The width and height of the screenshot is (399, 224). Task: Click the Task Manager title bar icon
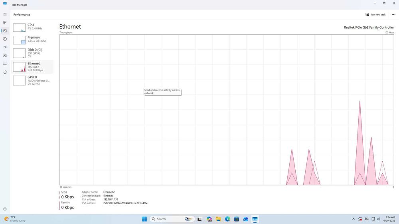pyautogui.click(x=5, y=4)
